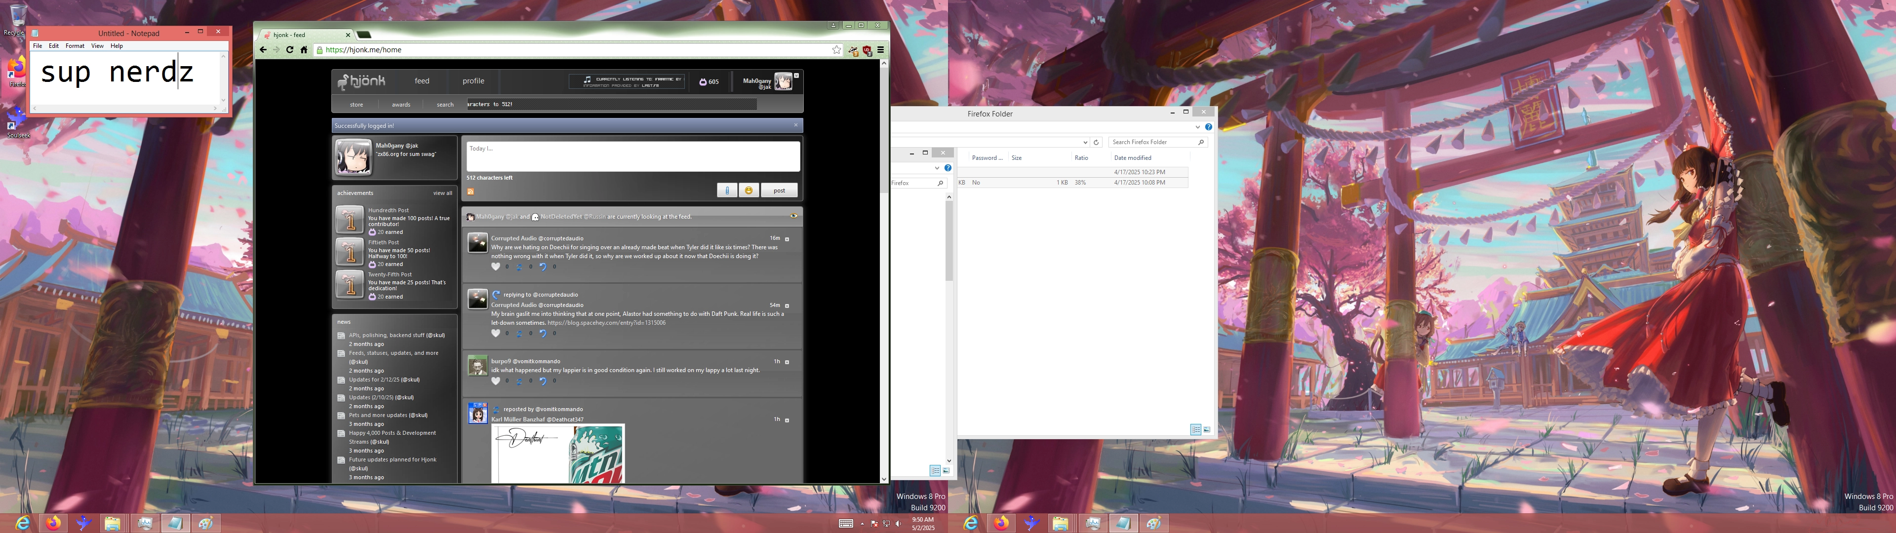Image resolution: width=1896 pixels, height=533 pixels.
Task: Open the emoji picker smiley button
Action: tap(749, 190)
